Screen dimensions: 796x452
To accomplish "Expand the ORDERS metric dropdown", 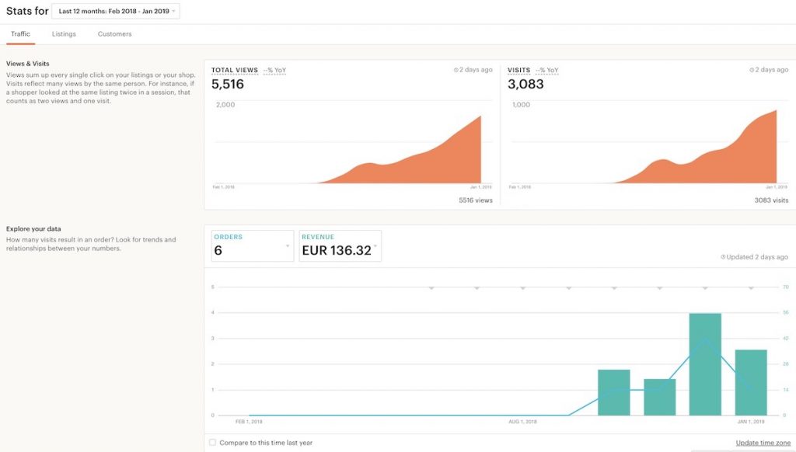I will (253, 246).
